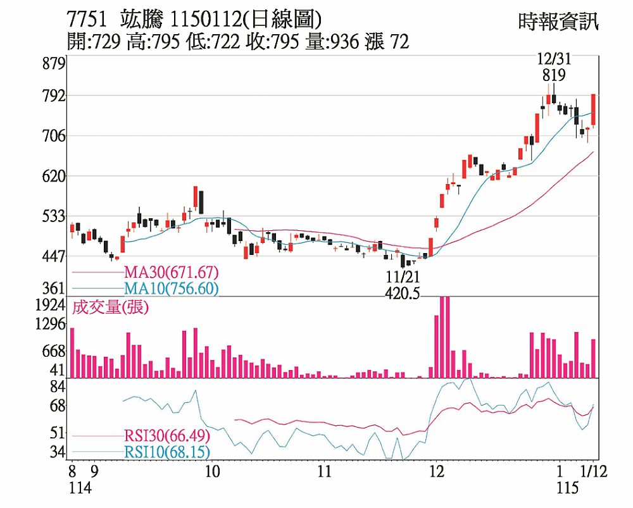
Task: Click the year 114 label below the axis
Action: (x=80, y=488)
